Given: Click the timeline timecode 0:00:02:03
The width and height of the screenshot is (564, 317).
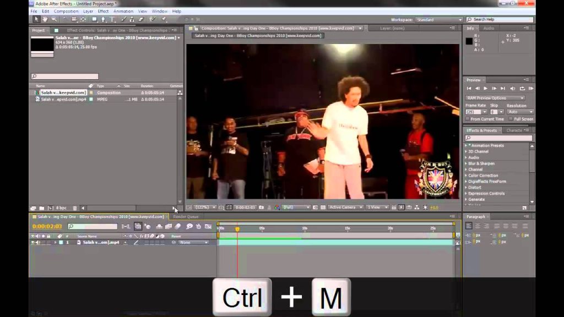Looking at the screenshot, I should 47,226.
